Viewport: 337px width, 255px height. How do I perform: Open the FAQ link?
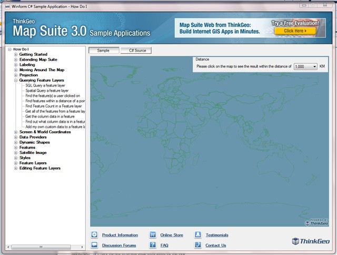tap(164, 246)
